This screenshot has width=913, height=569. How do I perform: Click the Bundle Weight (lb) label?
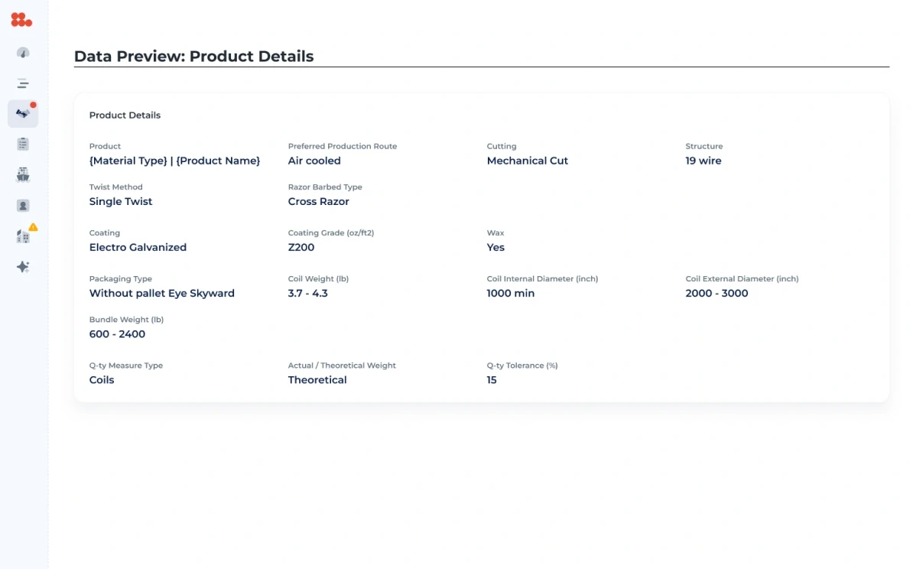point(126,320)
